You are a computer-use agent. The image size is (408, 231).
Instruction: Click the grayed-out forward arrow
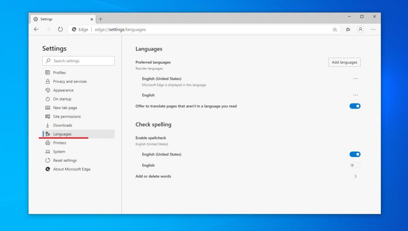point(48,29)
